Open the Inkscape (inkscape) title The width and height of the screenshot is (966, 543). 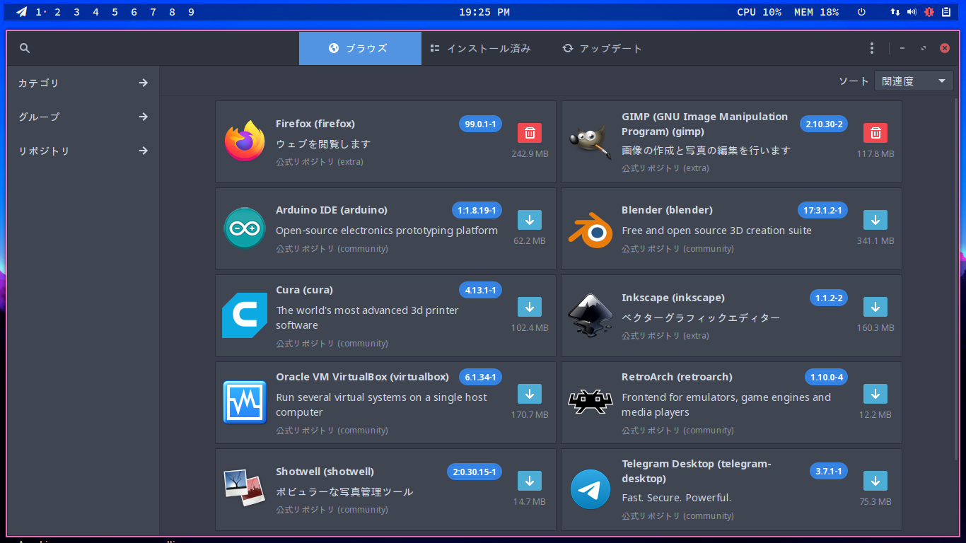pos(673,298)
